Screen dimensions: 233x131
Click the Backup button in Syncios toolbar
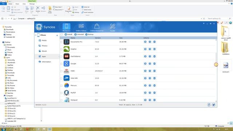(x=89, y=35)
